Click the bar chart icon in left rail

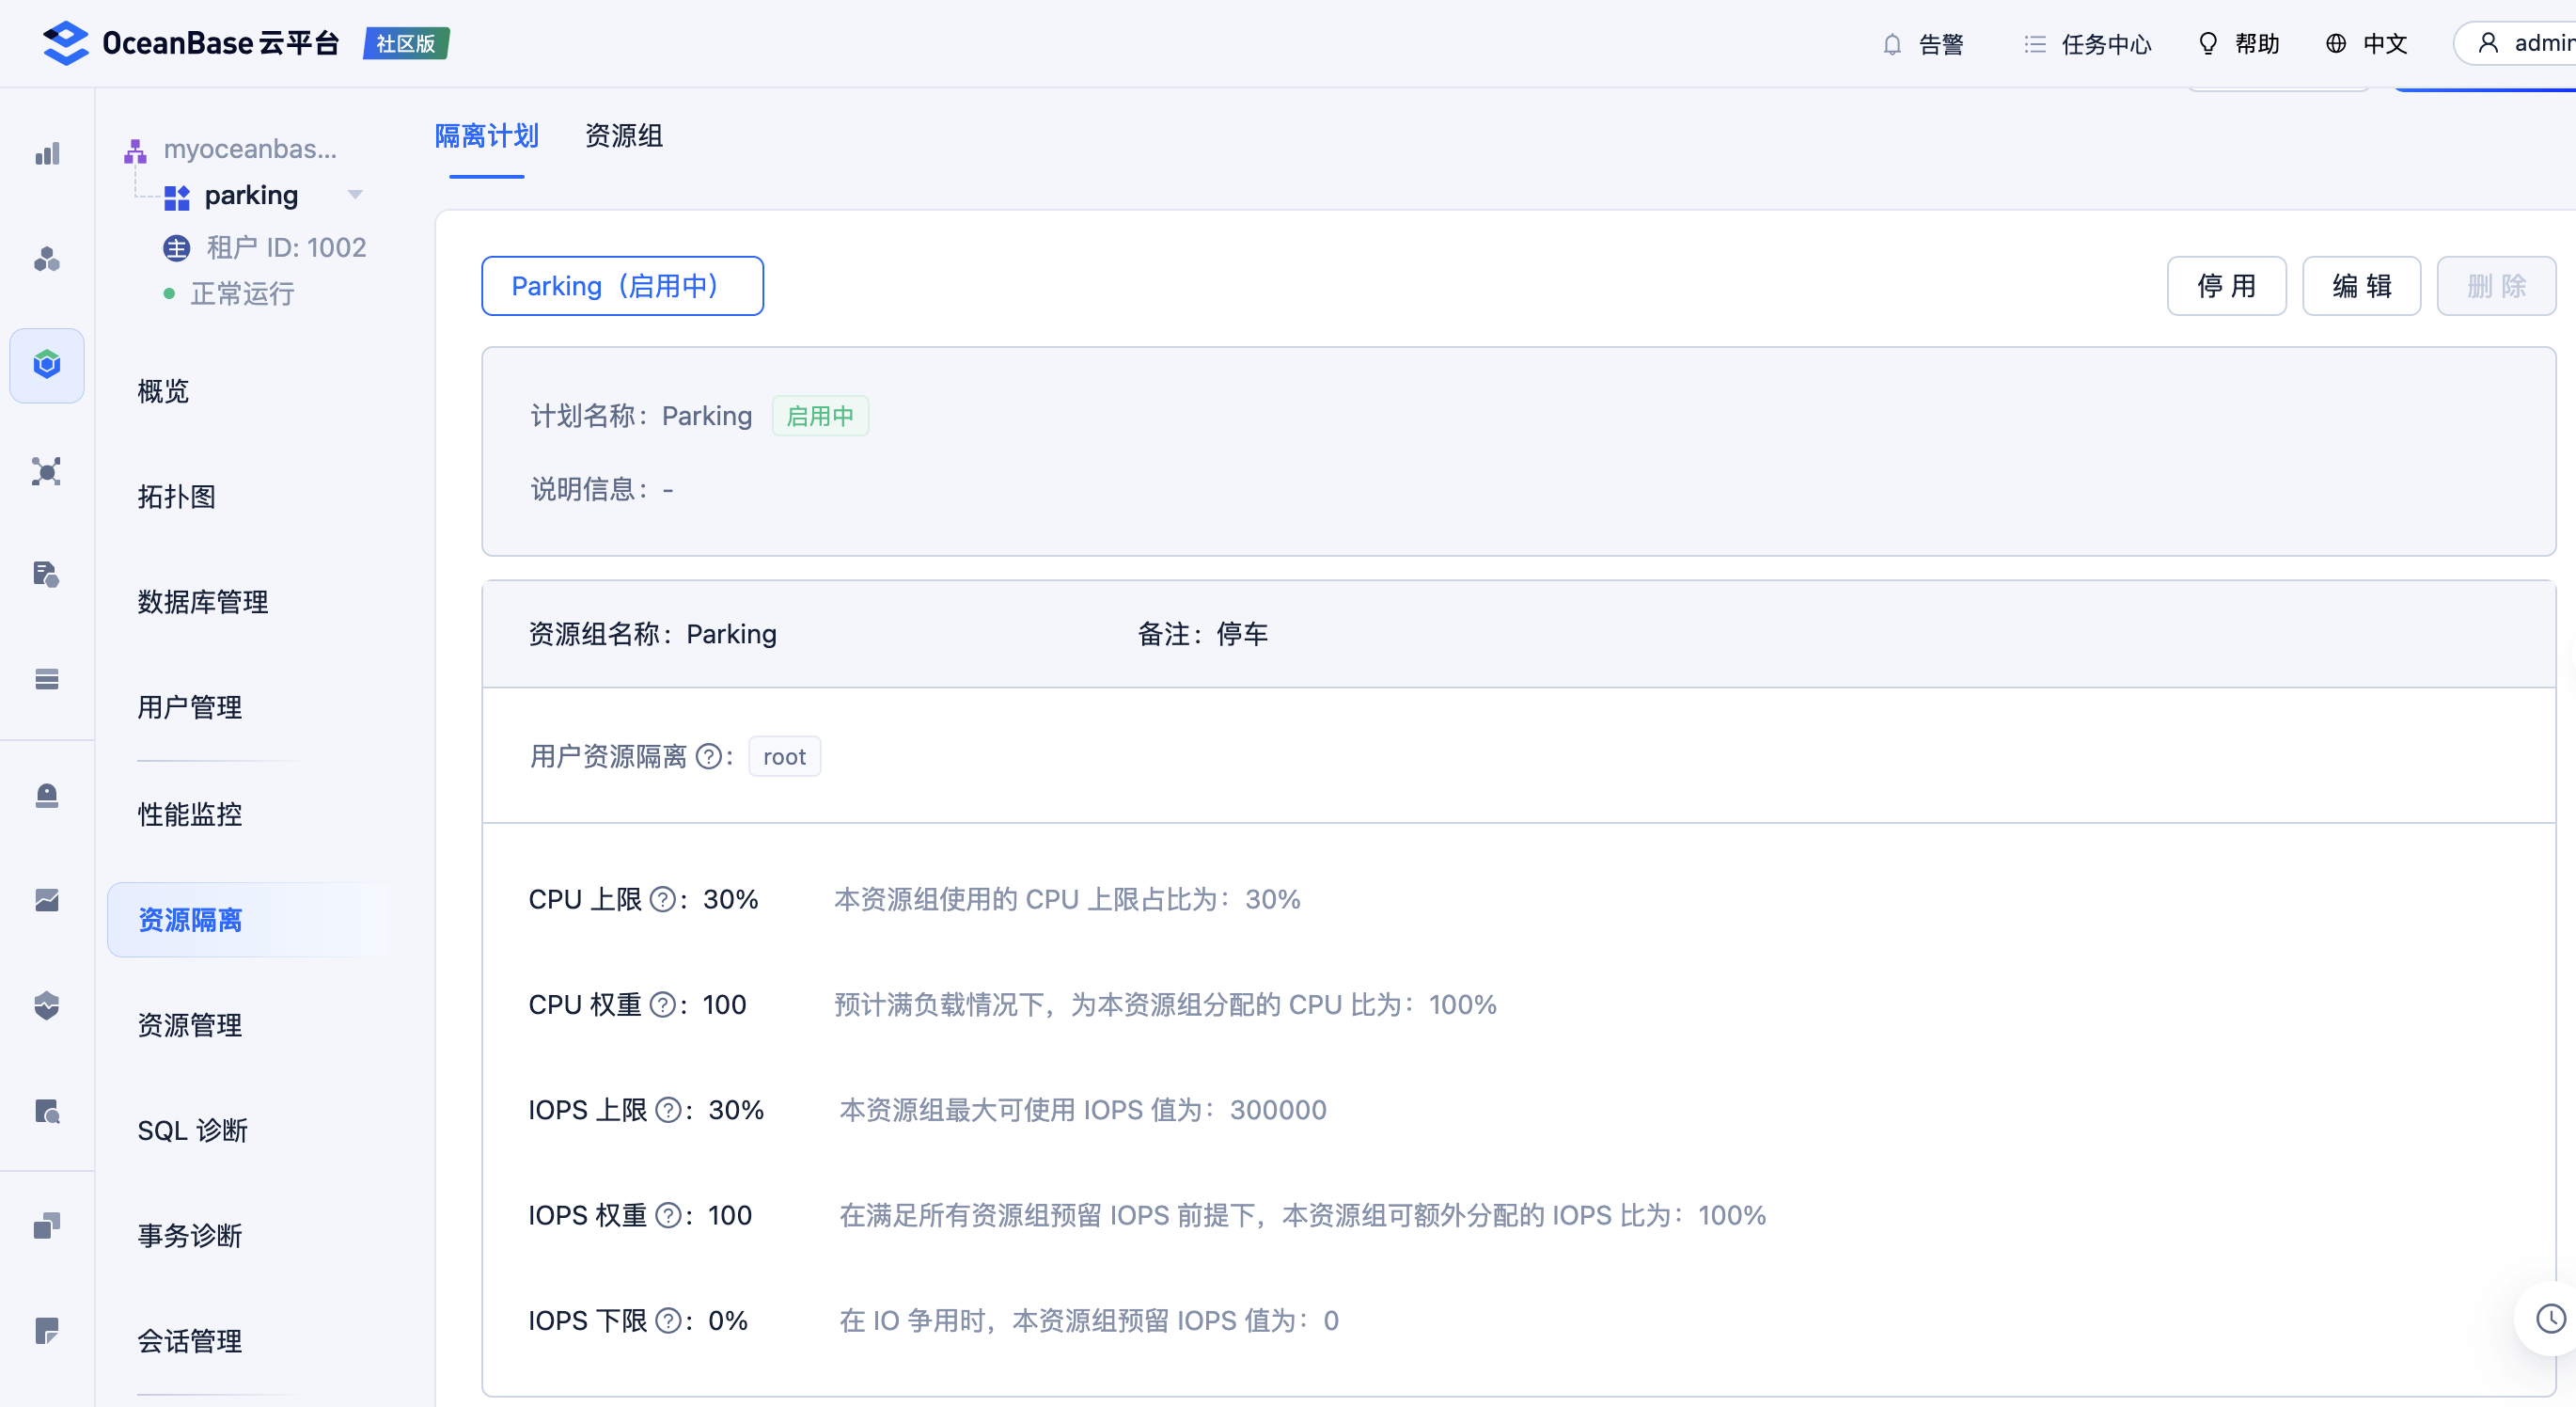pos(47,154)
